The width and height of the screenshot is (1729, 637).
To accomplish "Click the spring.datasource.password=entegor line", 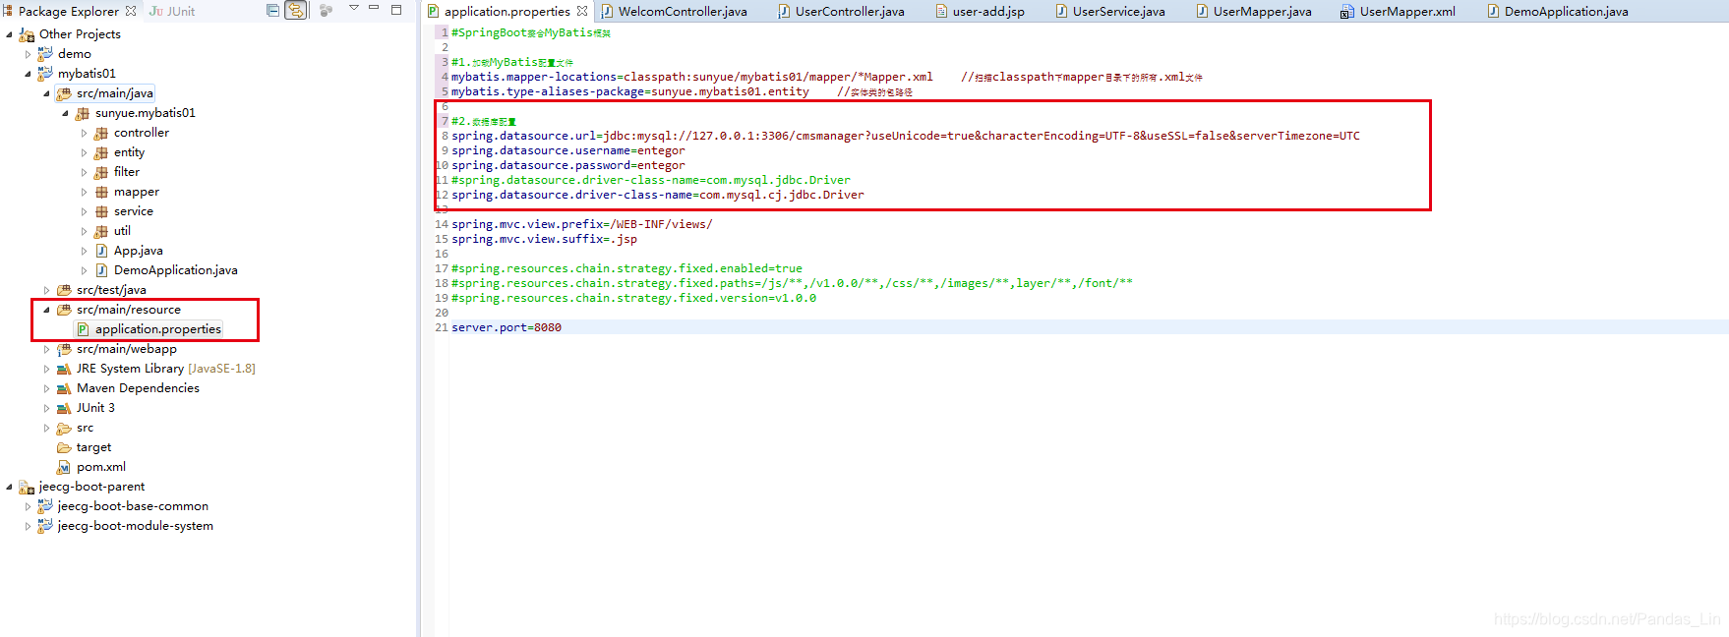I will point(568,165).
